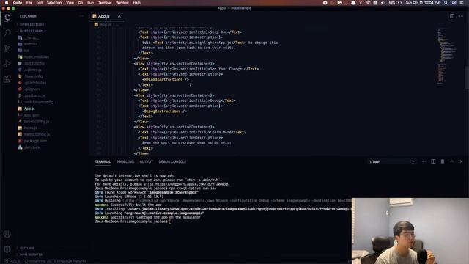
Task: Open the Extensions view
Action: (x=7, y=79)
